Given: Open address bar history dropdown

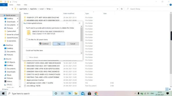Looking at the screenshot, I should point(117,9).
